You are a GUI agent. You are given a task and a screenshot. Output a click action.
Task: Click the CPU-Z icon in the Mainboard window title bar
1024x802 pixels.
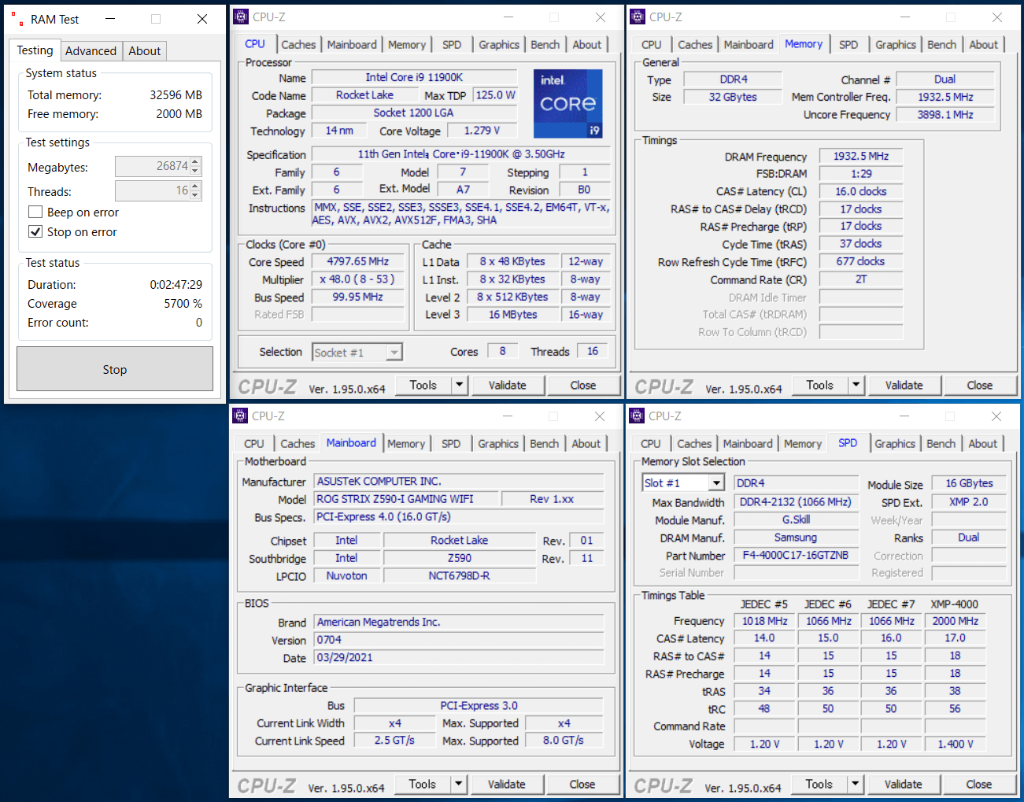[241, 416]
